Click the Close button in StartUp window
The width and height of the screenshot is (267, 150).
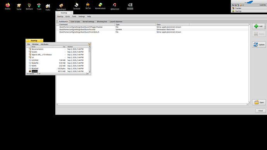(260, 111)
